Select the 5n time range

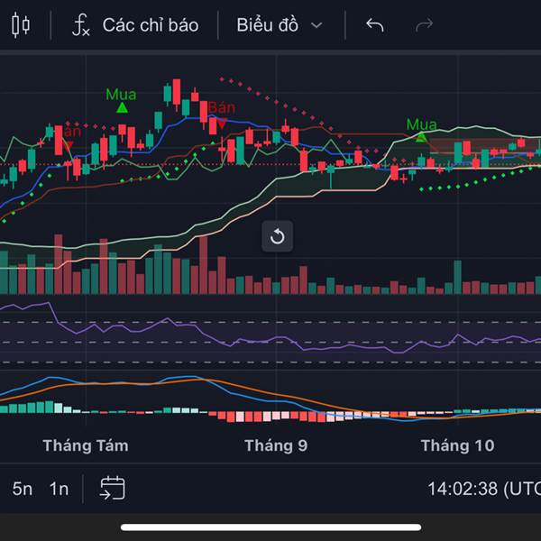(x=23, y=489)
